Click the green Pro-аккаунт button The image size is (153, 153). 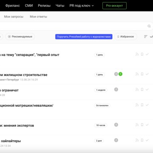pyautogui.click(x=114, y=6)
